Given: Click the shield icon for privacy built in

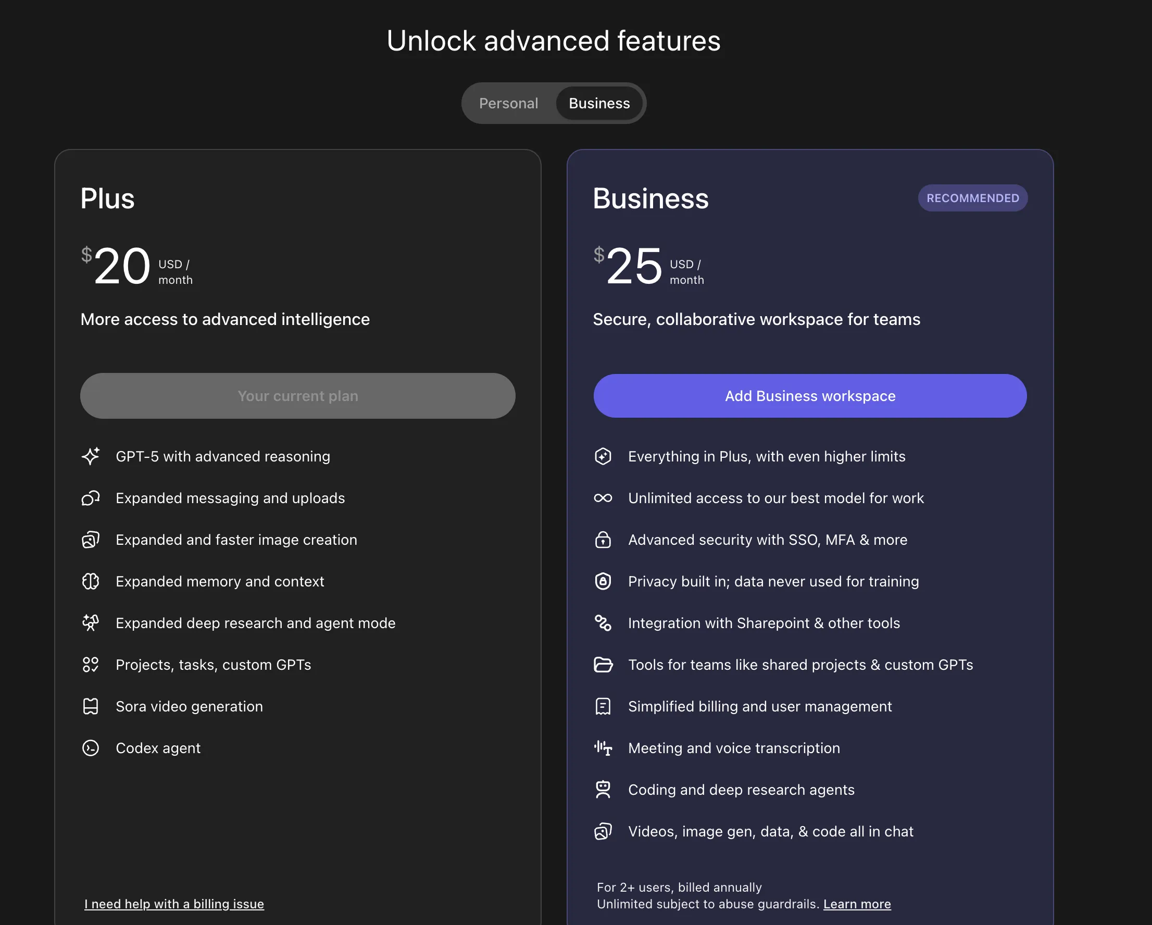Looking at the screenshot, I should (x=603, y=581).
